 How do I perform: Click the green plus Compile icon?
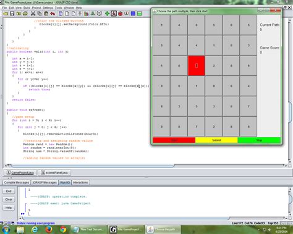pyautogui.click(x=107, y=14)
